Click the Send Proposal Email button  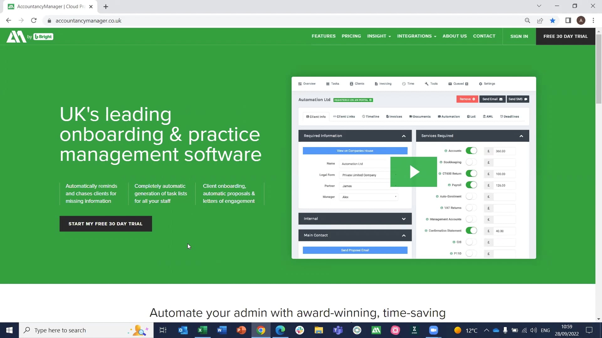coord(355,250)
